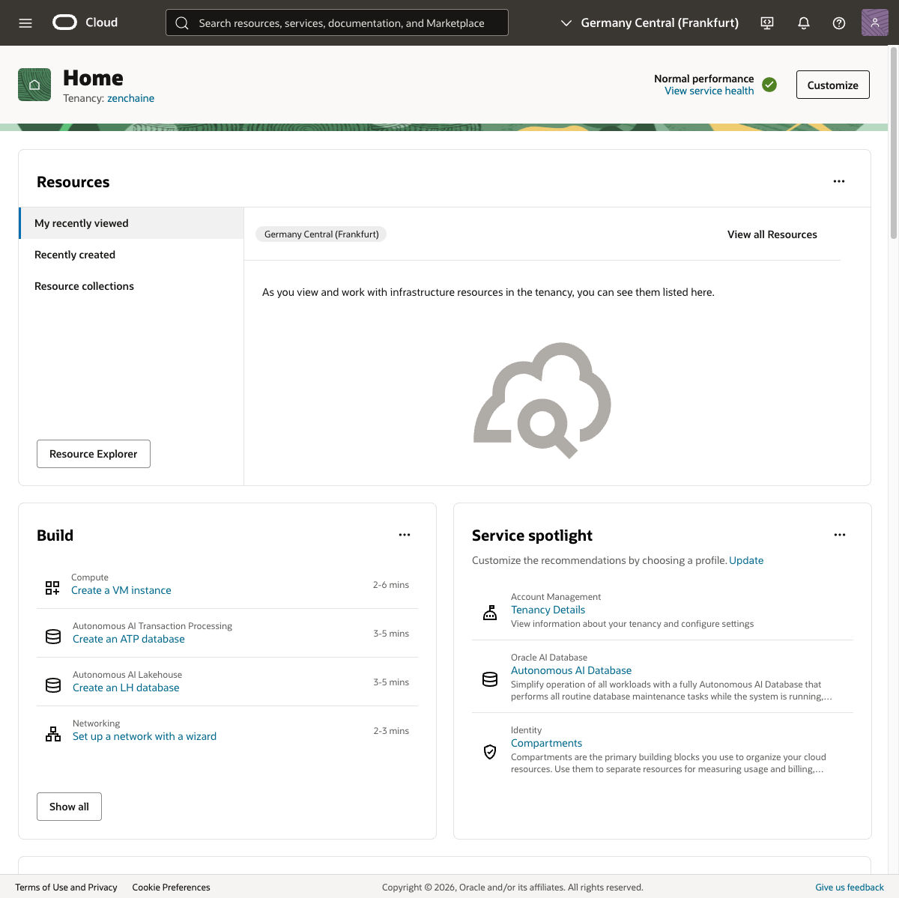This screenshot has width=899, height=898.
Task: Open the Cloud Shell console icon
Action: point(766,22)
